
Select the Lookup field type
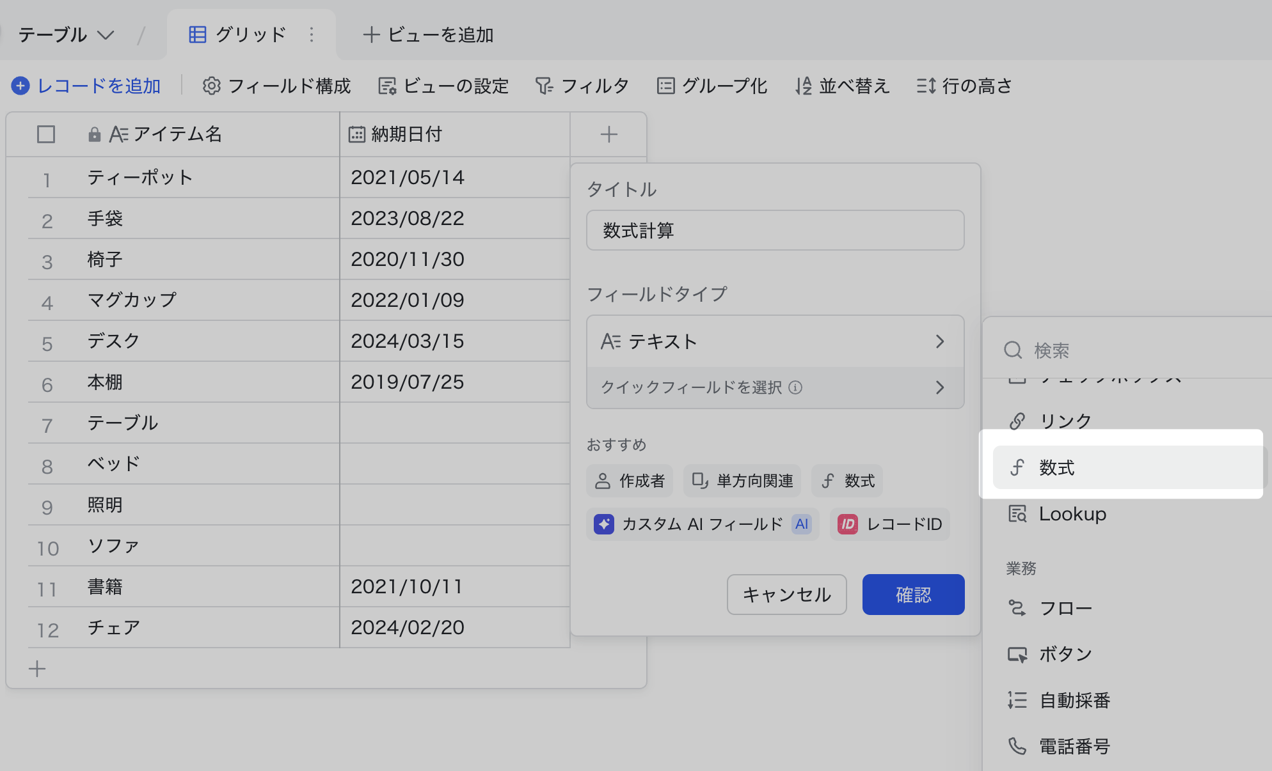point(1072,514)
